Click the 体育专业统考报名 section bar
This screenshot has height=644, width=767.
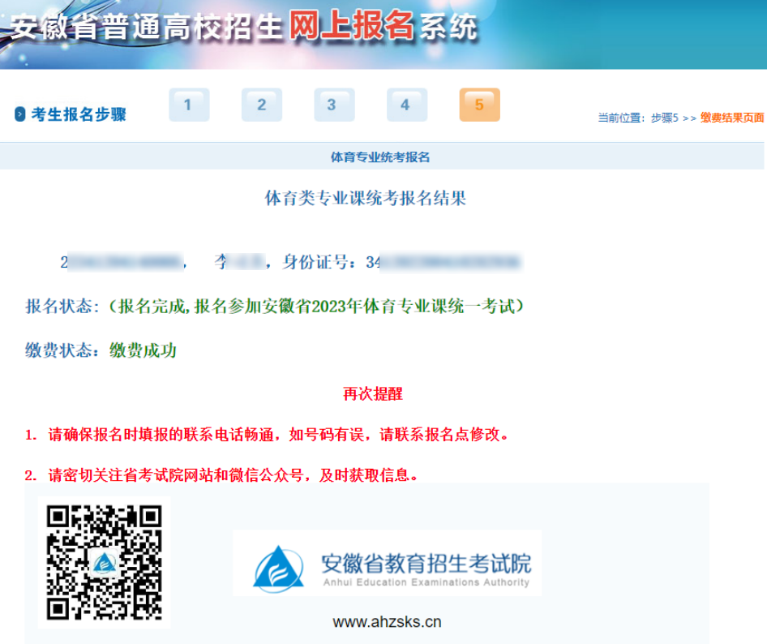380,157
